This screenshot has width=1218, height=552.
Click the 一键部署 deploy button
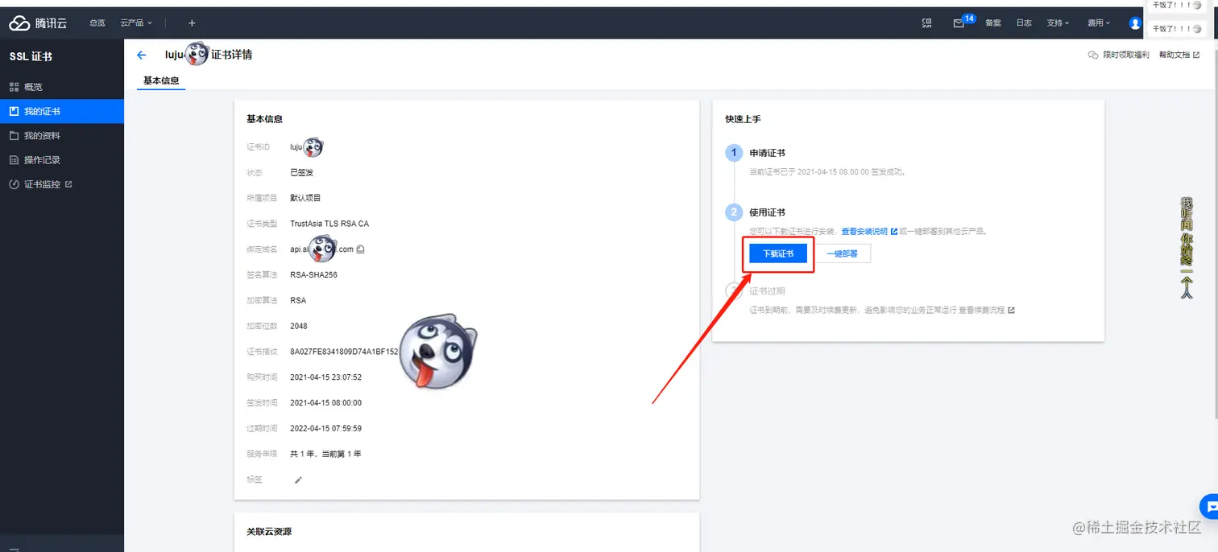click(x=842, y=253)
